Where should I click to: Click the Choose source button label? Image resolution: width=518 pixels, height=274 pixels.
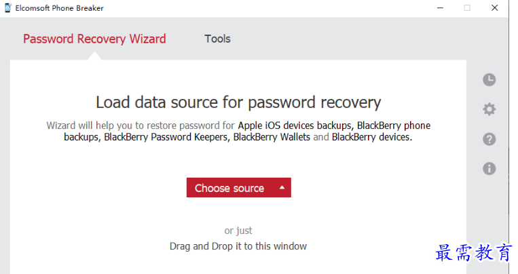coord(229,188)
